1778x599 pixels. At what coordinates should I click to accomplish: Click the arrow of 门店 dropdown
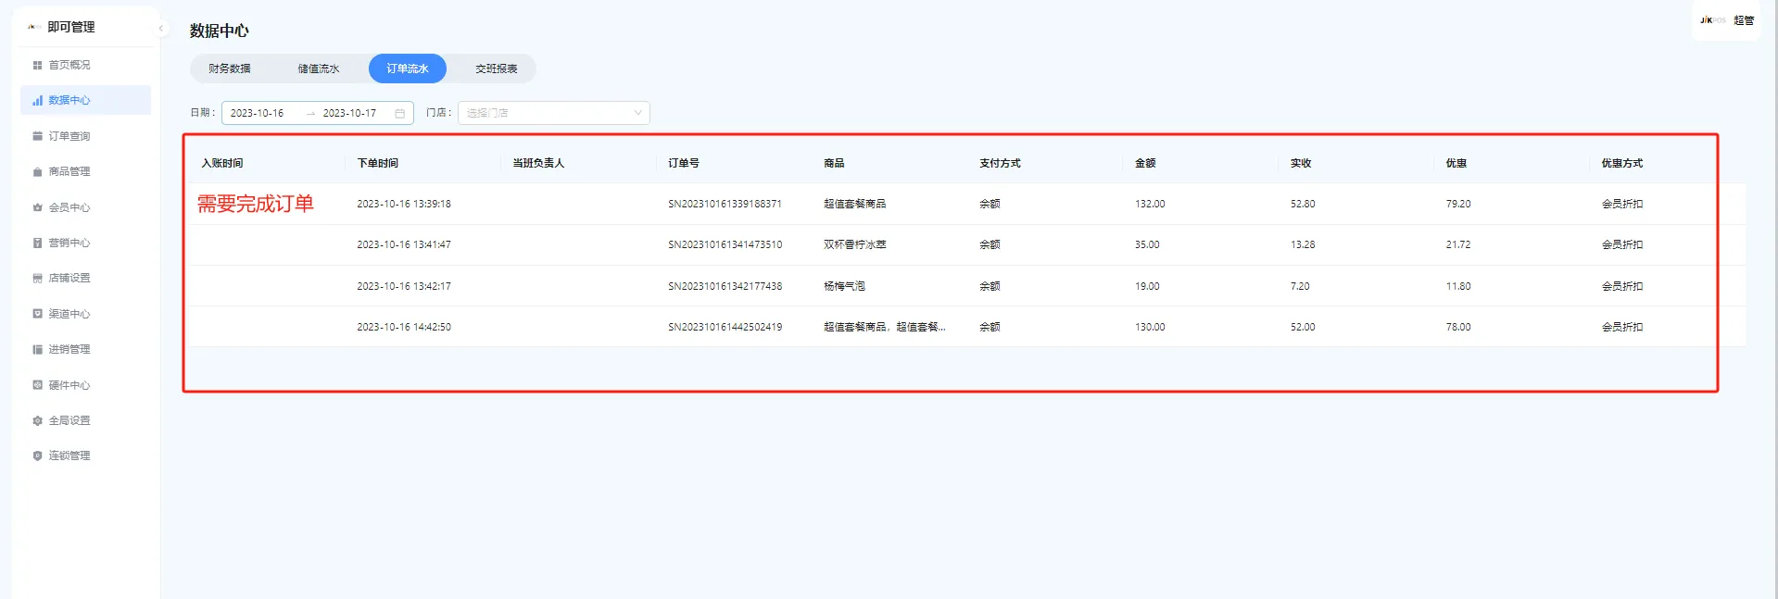(637, 113)
